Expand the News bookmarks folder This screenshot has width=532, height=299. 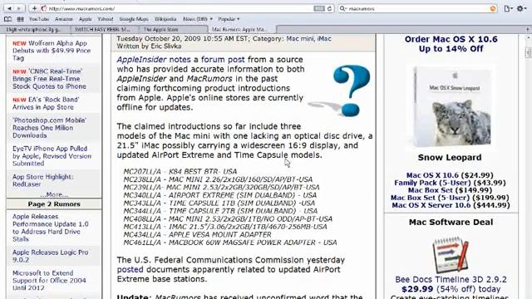pyautogui.click(x=198, y=19)
